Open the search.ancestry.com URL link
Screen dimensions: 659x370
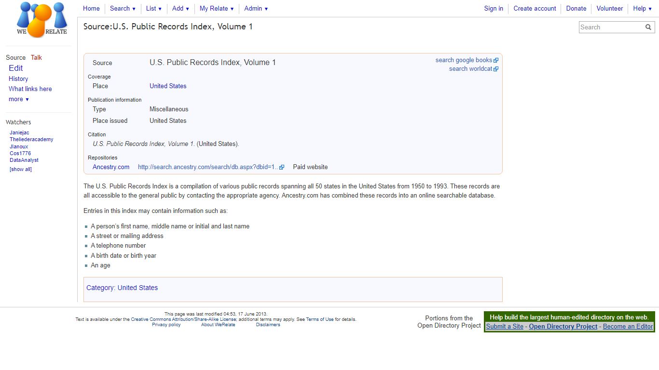[208, 167]
